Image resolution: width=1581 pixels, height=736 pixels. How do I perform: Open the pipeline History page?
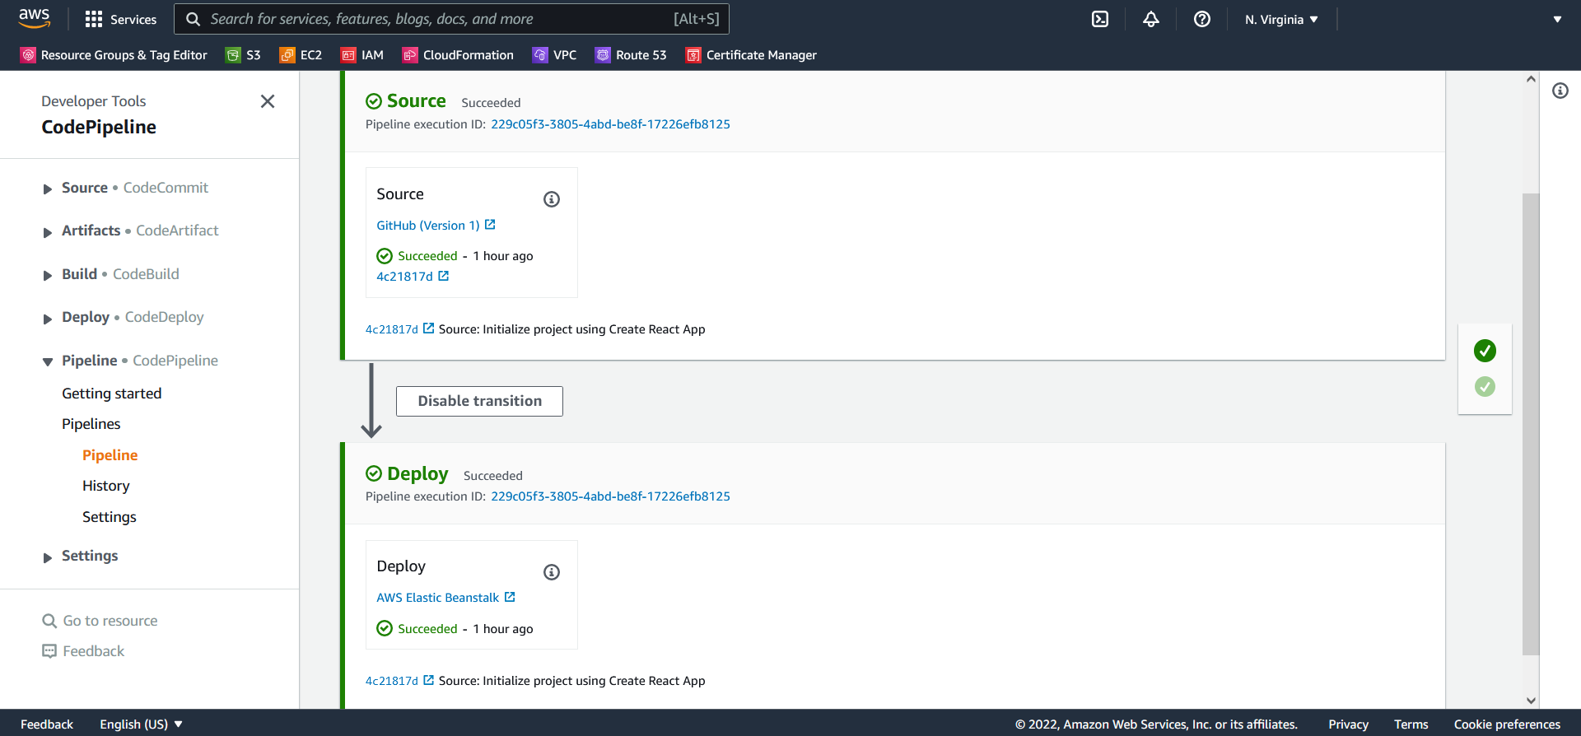106,486
